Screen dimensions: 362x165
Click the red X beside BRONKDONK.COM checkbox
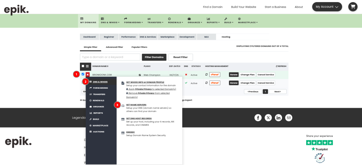point(88,75)
